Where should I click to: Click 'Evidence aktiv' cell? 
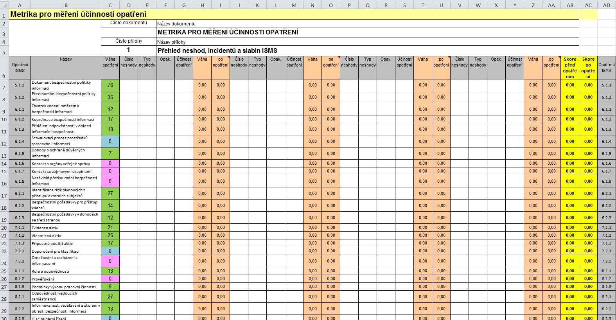click(66, 228)
